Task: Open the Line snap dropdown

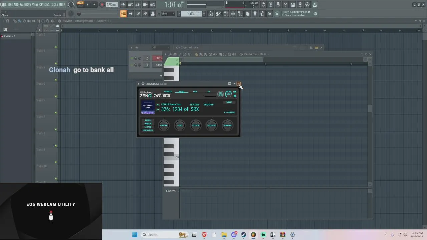Action: 168,14
